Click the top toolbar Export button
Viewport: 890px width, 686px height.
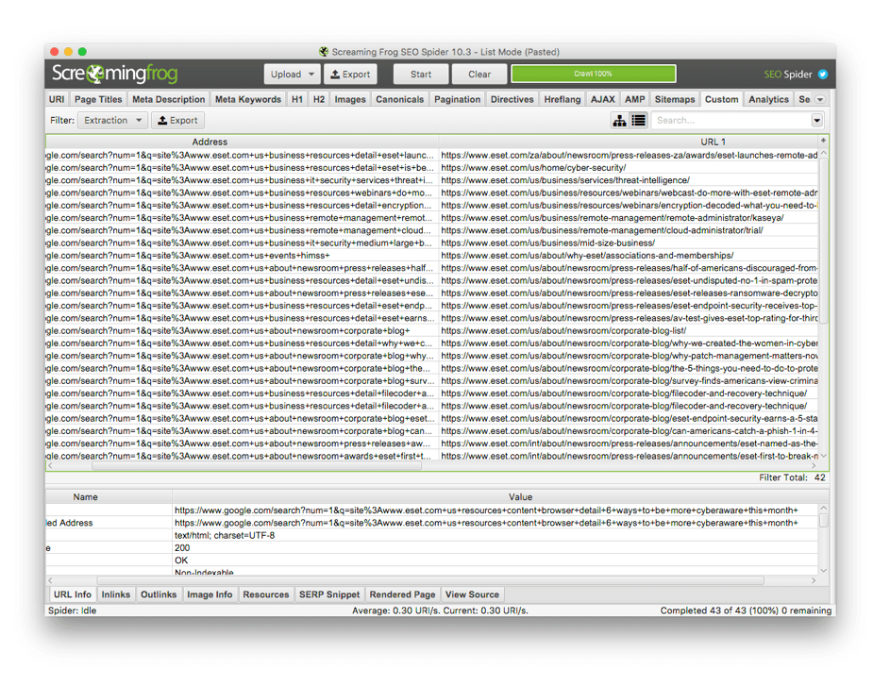click(x=350, y=75)
